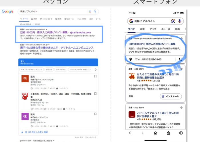The image size is (200, 142).
Task: Select the phone 動画 tab
Action: click(177, 29)
